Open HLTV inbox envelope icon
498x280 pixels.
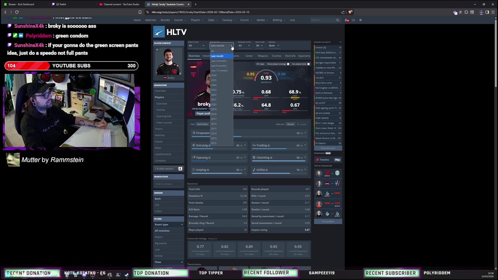(354, 20)
